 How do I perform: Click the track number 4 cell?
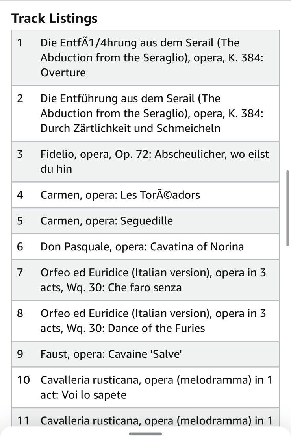tap(20, 195)
